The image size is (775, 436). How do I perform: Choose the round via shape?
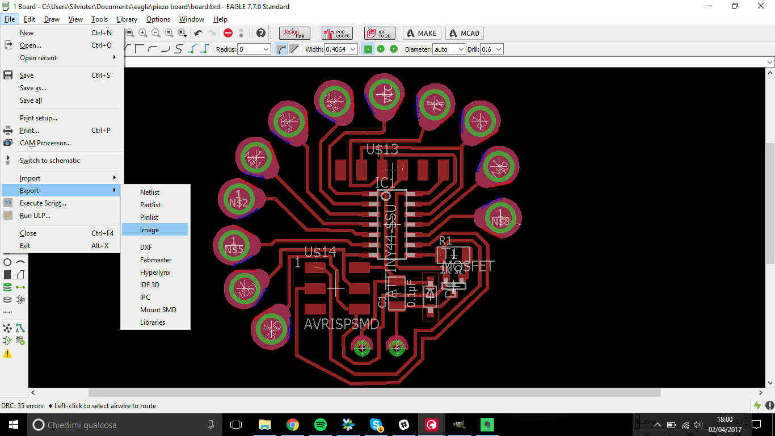coord(381,49)
